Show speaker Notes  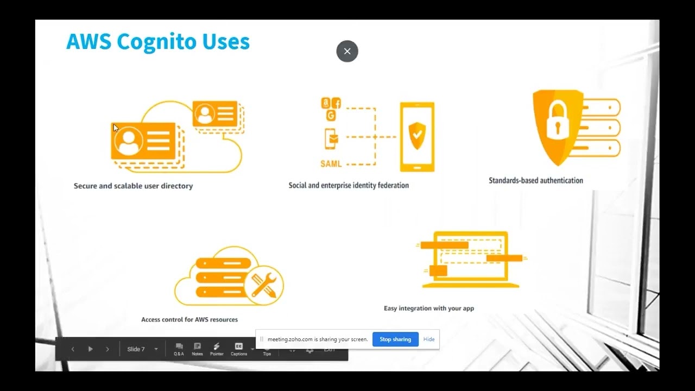(x=197, y=349)
